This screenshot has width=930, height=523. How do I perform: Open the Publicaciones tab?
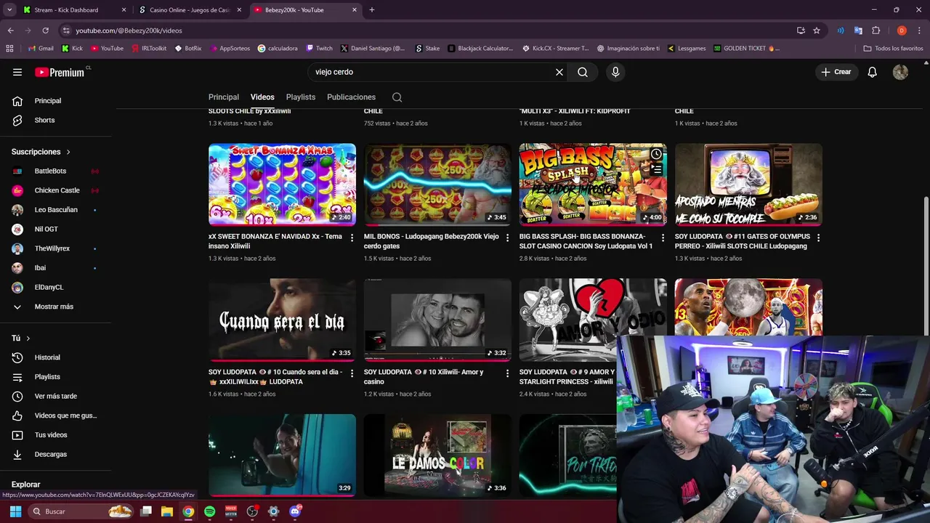(x=351, y=97)
